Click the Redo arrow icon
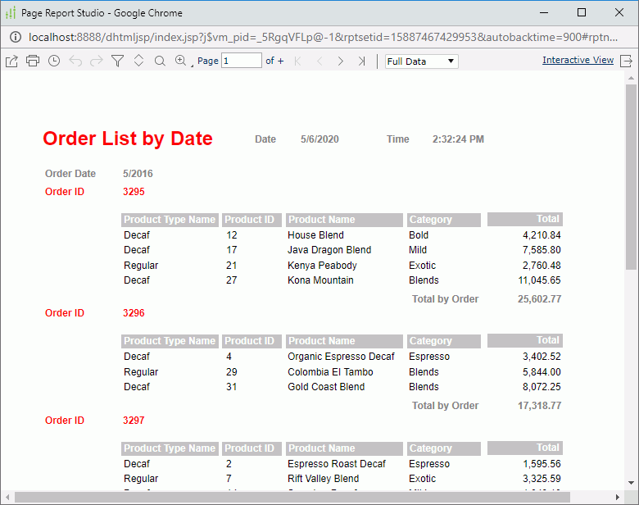 (x=97, y=61)
